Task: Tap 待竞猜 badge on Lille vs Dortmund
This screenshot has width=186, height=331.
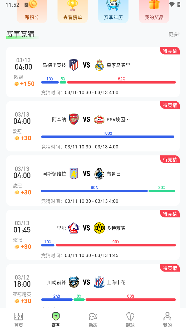Action: click(170, 214)
